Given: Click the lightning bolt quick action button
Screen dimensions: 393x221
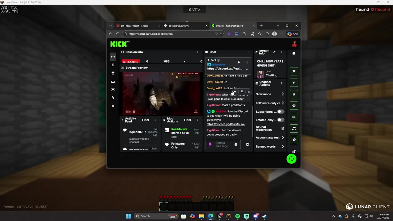Looking at the screenshot, I should point(294,83).
